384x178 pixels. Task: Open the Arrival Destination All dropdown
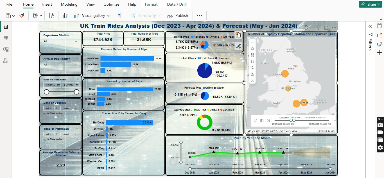(61, 65)
